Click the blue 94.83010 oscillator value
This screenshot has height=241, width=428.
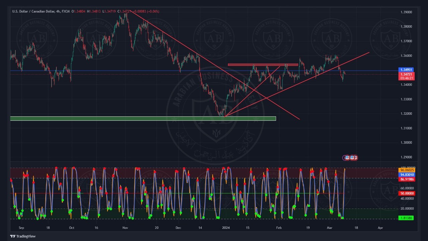coord(407,175)
